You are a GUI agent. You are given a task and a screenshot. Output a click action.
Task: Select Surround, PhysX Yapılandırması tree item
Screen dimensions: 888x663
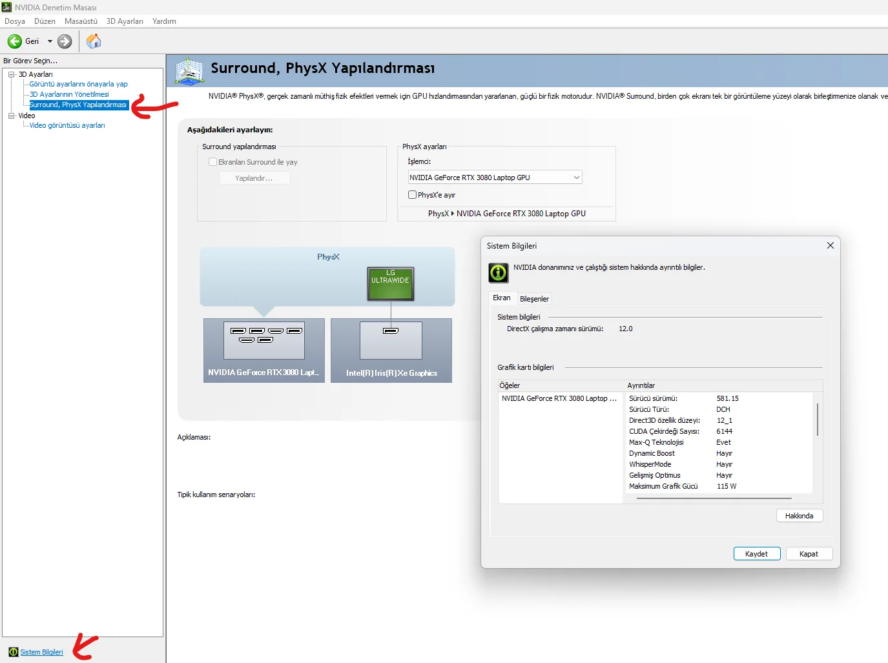click(x=78, y=105)
